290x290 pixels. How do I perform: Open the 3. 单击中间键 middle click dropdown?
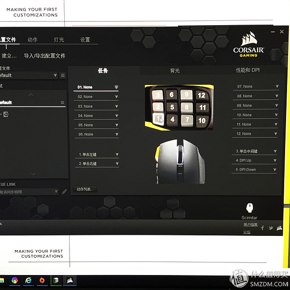point(255,151)
